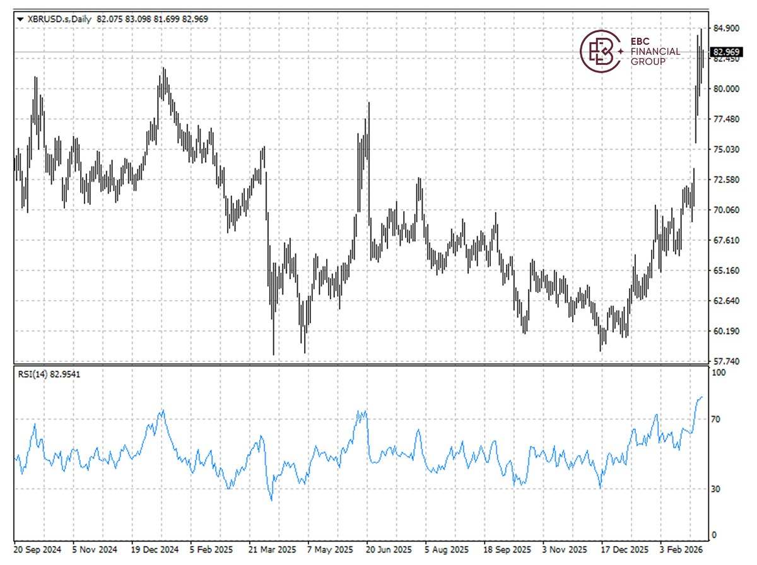
Task: Open the Daily timeframe label
Action: (82, 18)
